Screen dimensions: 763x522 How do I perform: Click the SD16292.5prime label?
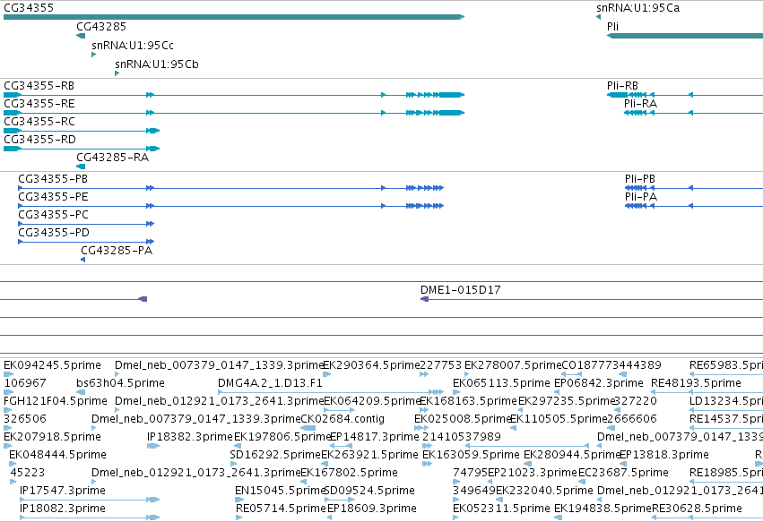pyautogui.click(x=275, y=455)
